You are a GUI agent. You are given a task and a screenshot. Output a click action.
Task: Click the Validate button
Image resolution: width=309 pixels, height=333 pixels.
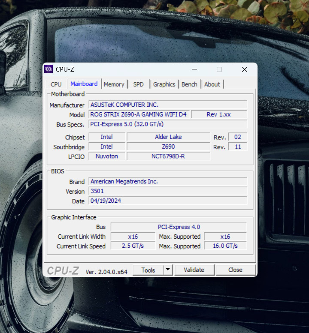tap(194, 270)
